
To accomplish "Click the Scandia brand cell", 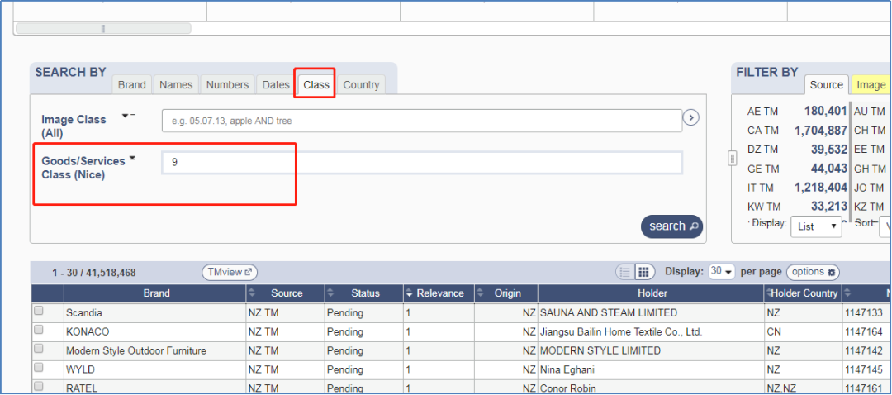I will 155,313.
